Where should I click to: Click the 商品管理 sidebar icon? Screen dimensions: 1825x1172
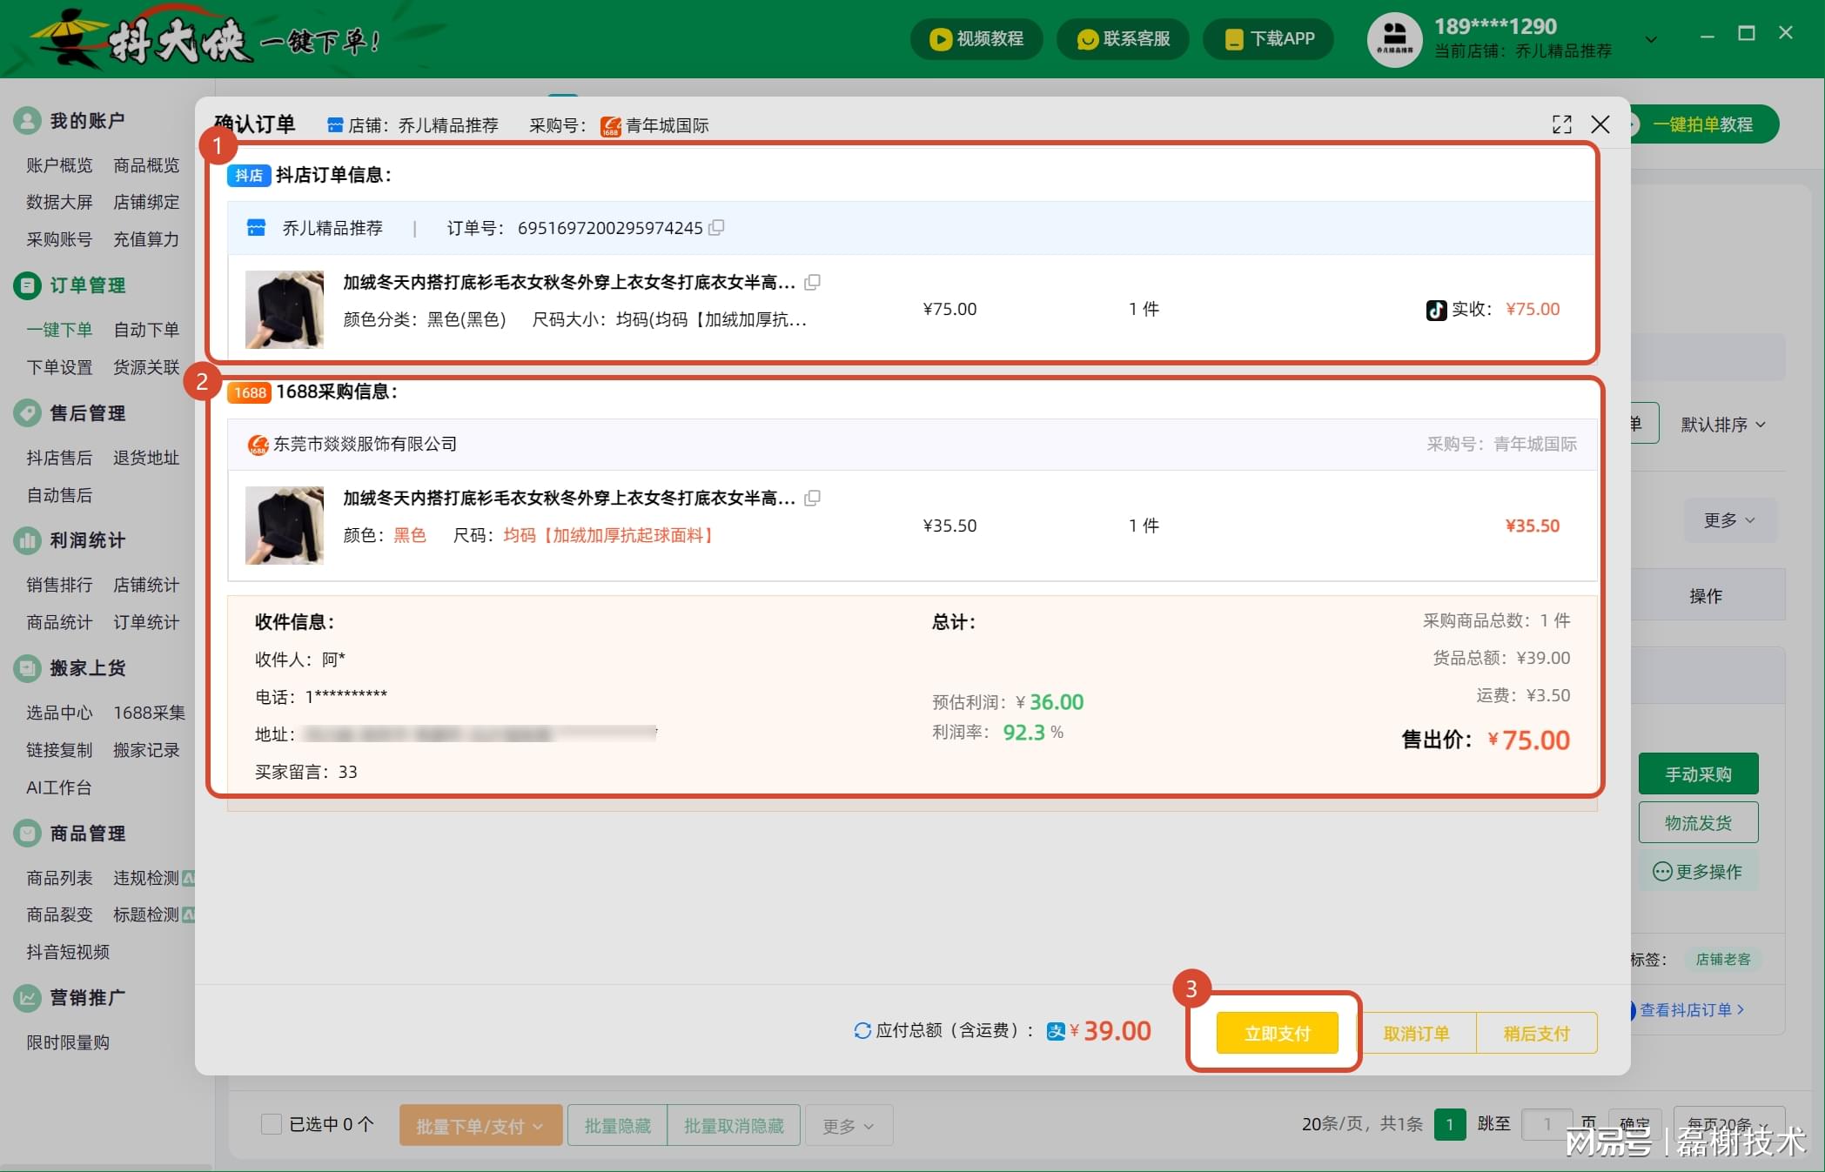click(27, 834)
